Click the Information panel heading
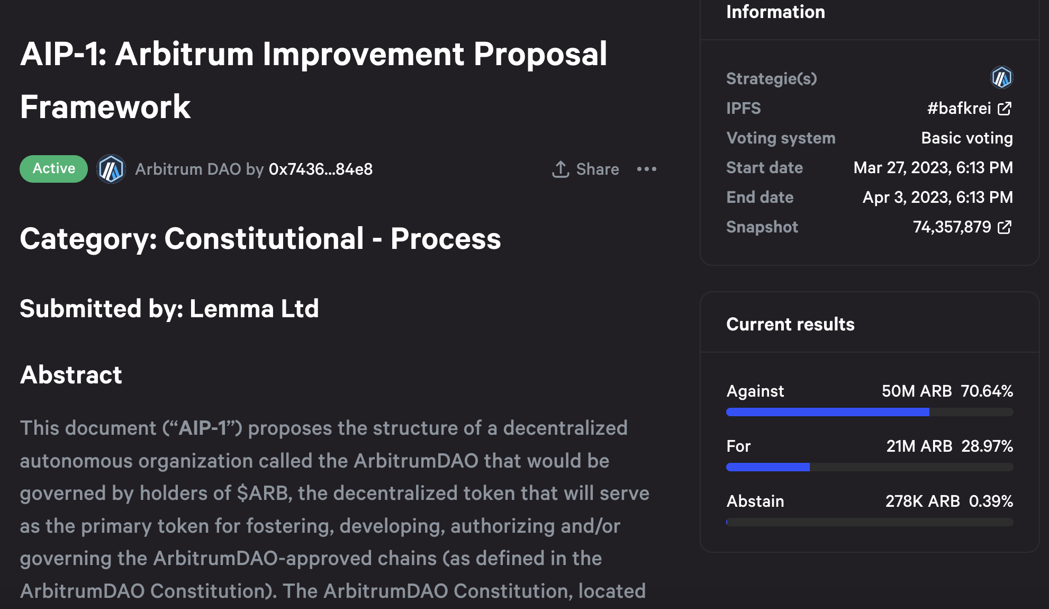Screen dimensions: 1049x609 pyautogui.click(x=775, y=12)
